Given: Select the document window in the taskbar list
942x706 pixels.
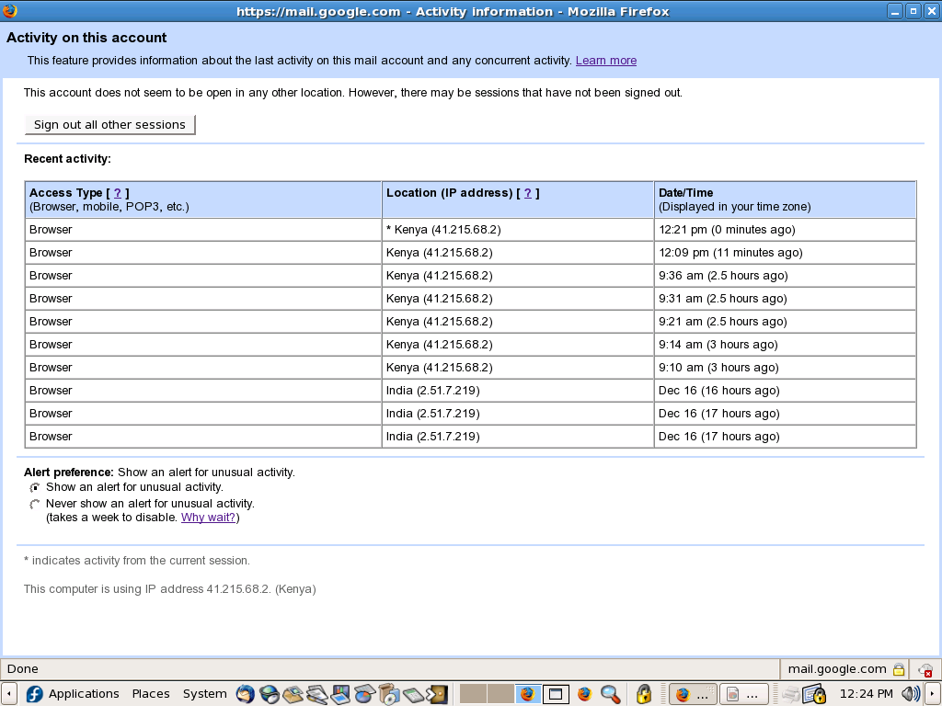Looking at the screenshot, I should (x=743, y=695).
